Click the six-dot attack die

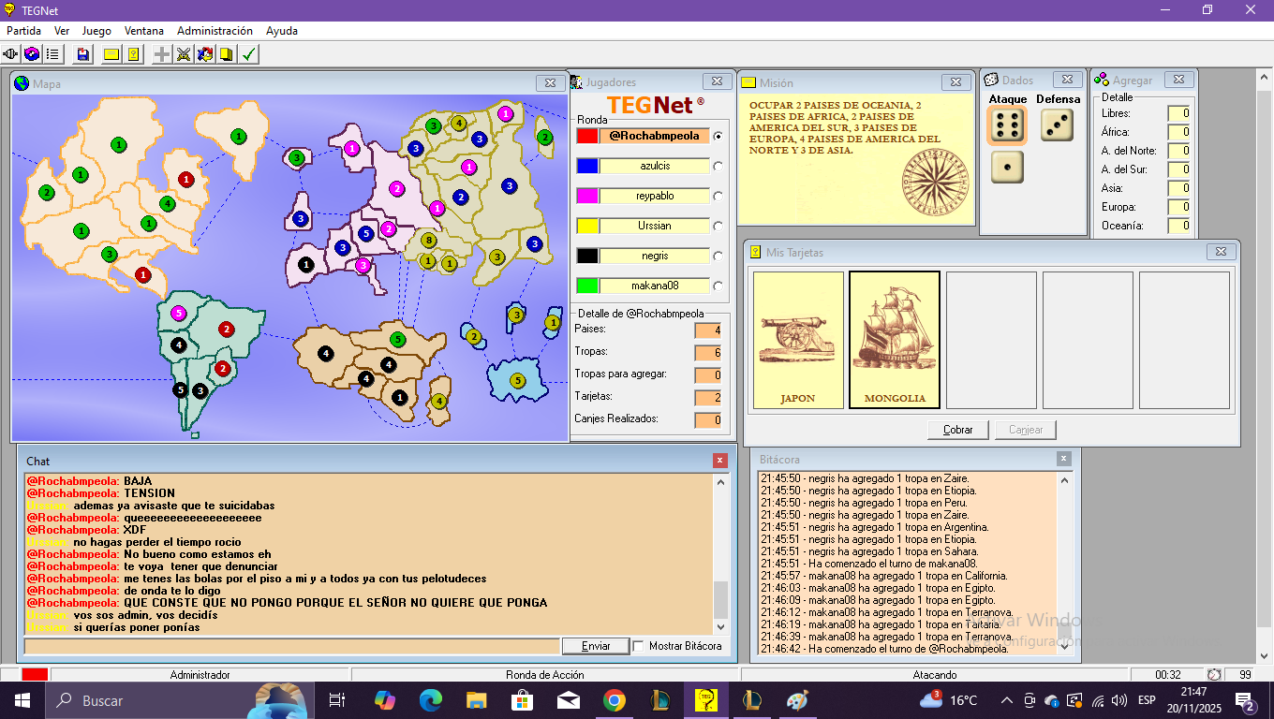click(1007, 125)
